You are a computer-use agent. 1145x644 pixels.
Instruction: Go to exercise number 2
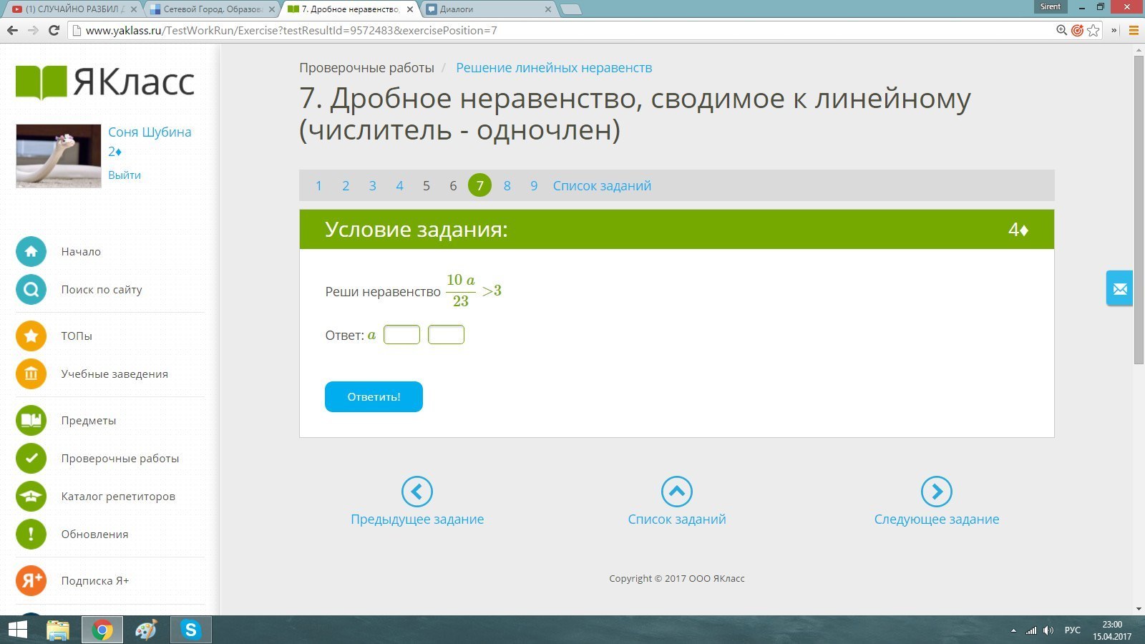(346, 186)
